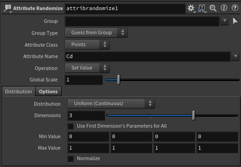Click the Group Type parameter label
The width and height of the screenshot is (241, 167).
point(44,33)
